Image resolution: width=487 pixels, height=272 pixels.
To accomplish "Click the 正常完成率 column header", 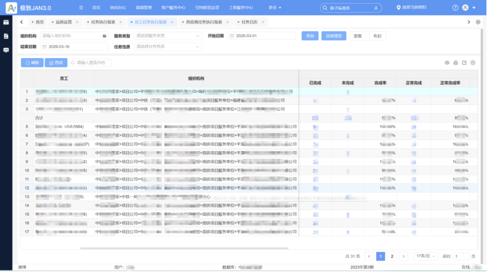I will click(x=450, y=83).
